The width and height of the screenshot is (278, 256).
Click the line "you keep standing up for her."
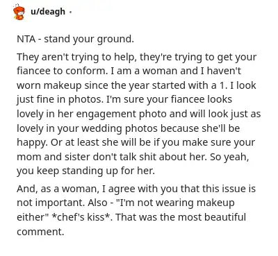coord(85,171)
